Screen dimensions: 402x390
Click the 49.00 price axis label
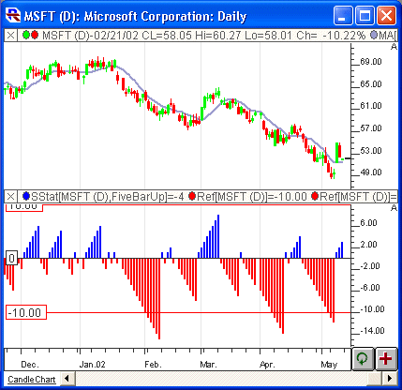click(371, 172)
